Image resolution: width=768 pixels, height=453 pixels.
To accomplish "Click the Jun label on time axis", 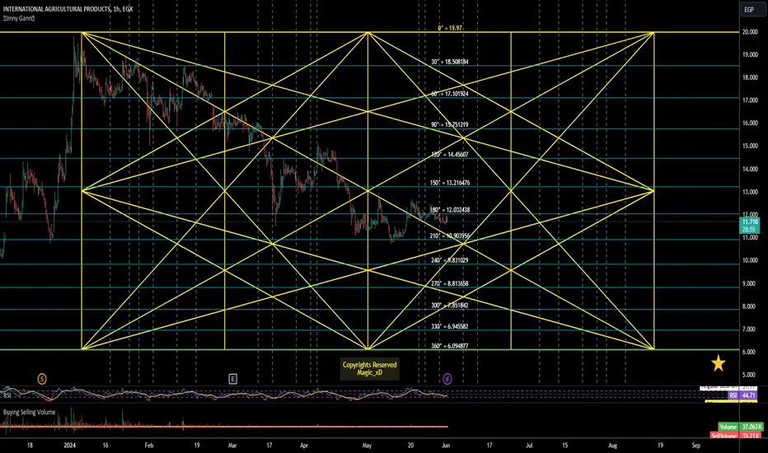I will [446, 446].
